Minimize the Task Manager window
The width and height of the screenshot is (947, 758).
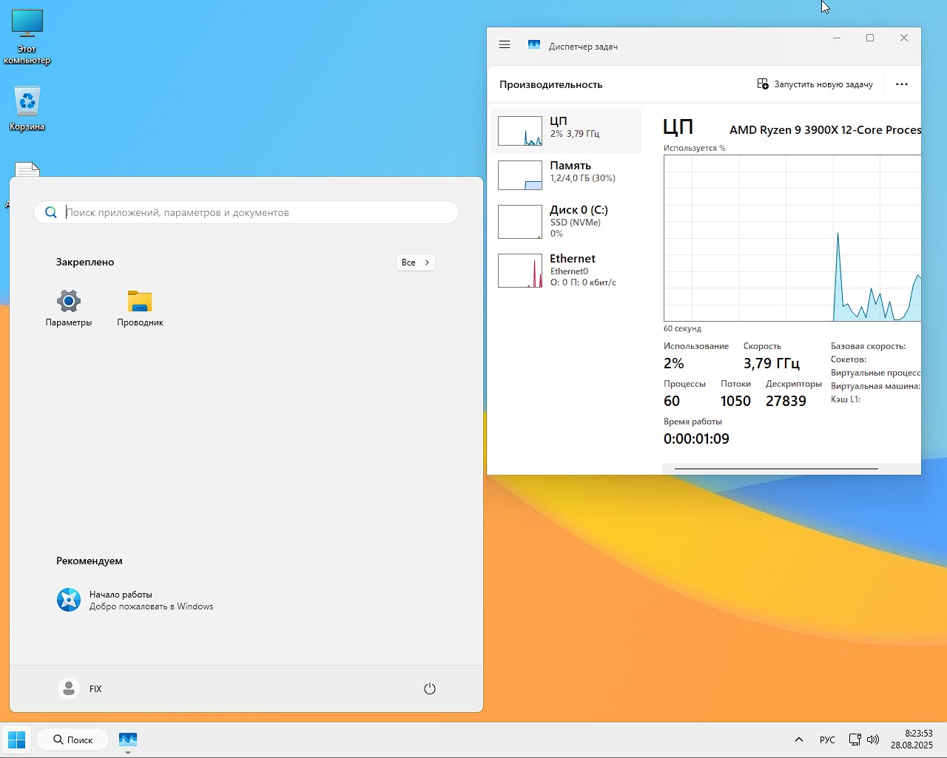pos(837,38)
